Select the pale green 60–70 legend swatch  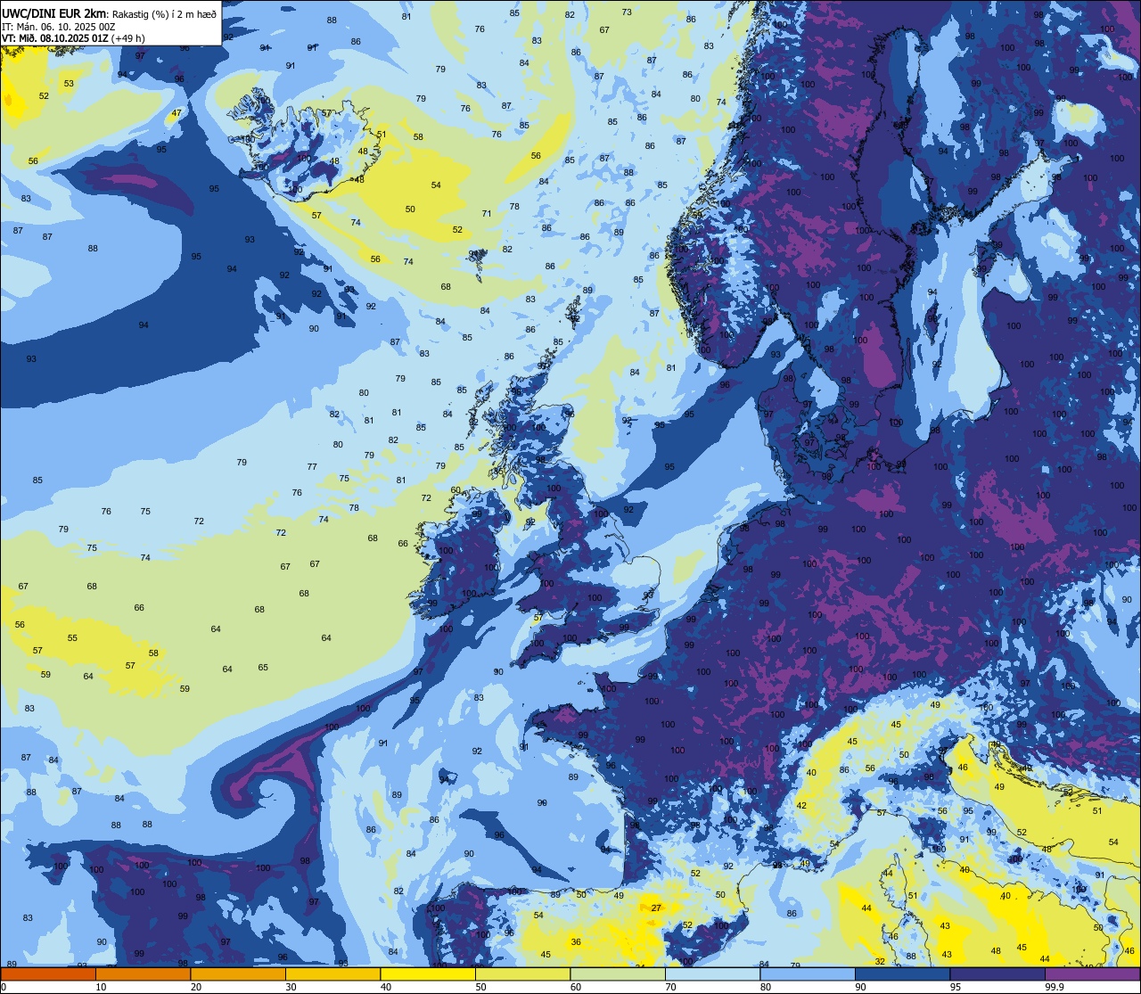coord(618,974)
